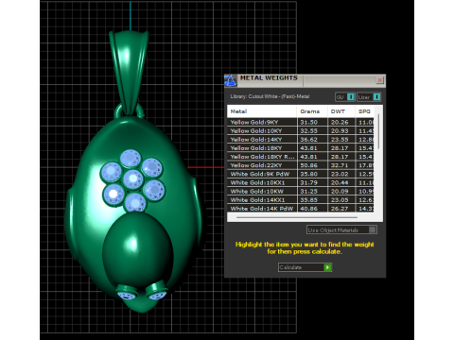Enable the Use Object Materials option
Viewport: 454px width, 340px height.
point(341,230)
